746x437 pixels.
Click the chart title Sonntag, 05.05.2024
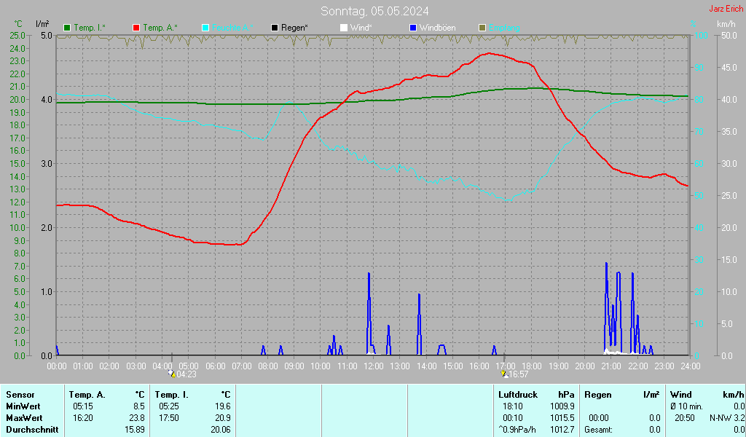tap(374, 11)
